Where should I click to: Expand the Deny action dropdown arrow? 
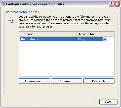coord(105,39)
